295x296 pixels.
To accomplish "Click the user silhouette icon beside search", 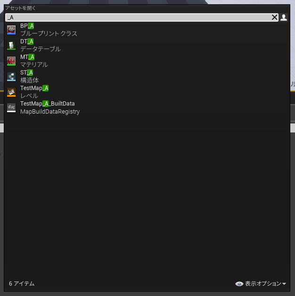I will [284, 17].
